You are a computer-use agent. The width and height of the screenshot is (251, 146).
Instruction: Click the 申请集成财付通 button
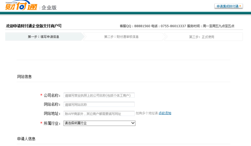coord(229,6)
